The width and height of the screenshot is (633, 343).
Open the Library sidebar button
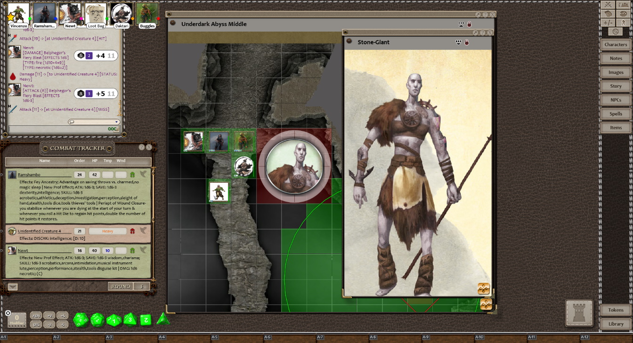coord(616,324)
